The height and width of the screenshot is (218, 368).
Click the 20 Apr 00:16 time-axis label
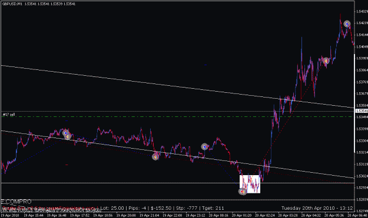pos(218,215)
